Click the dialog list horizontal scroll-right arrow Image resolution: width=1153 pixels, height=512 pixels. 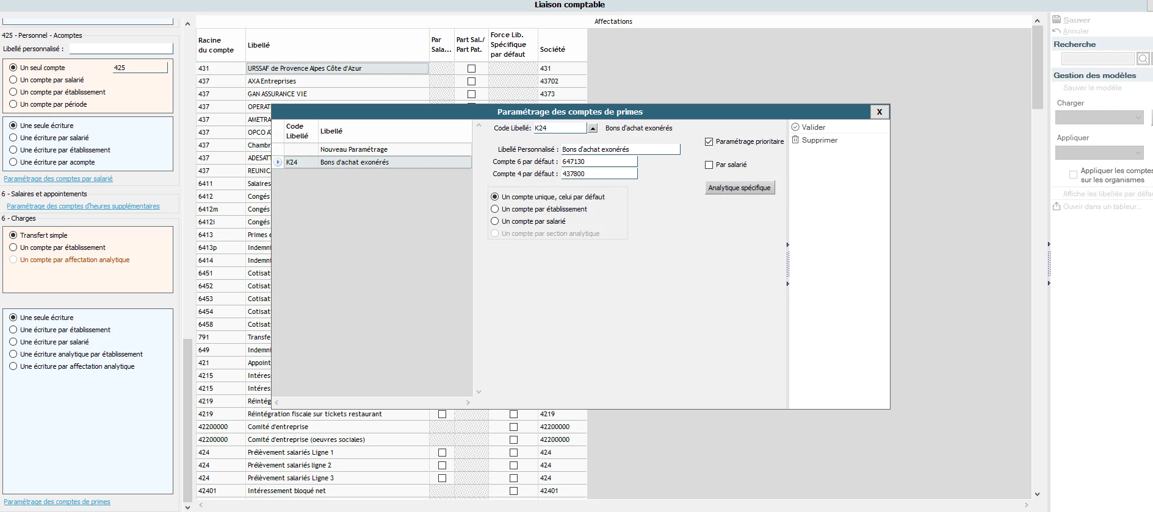(x=468, y=403)
